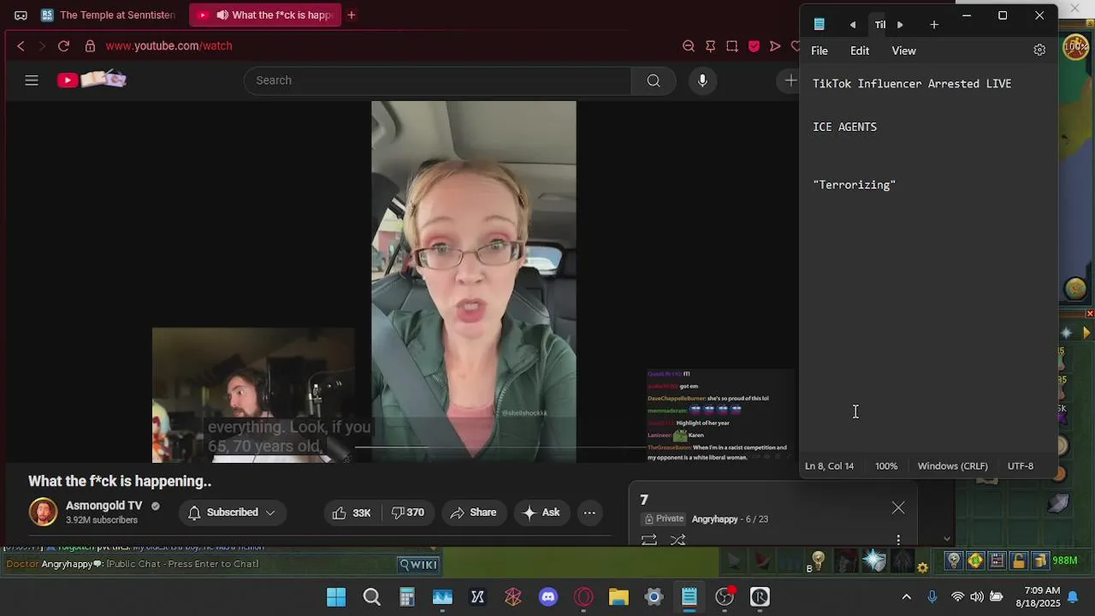Image resolution: width=1095 pixels, height=616 pixels.
Task: Show hidden system tray icons
Action: [907, 597]
